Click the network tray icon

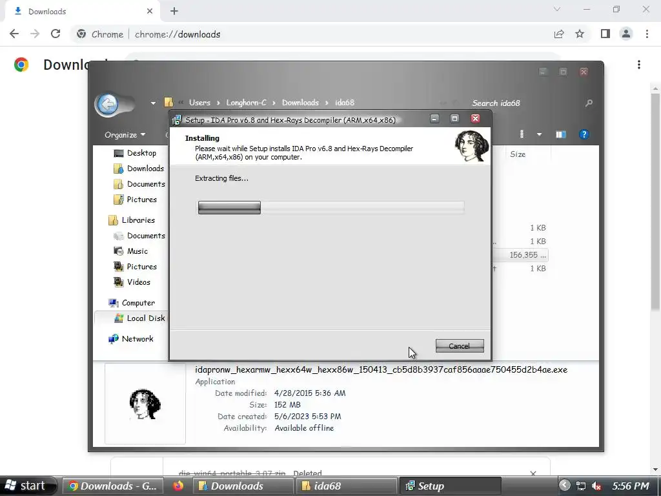pyautogui.click(x=581, y=486)
